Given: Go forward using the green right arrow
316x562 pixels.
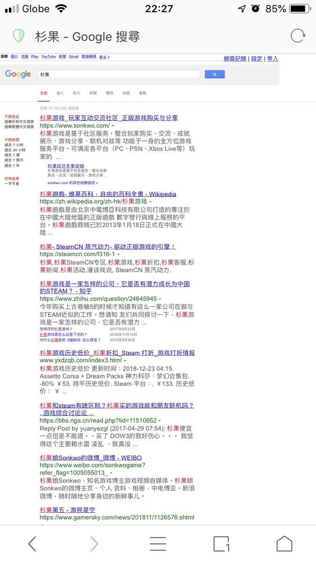Looking at the screenshot, I should pos(94,544).
